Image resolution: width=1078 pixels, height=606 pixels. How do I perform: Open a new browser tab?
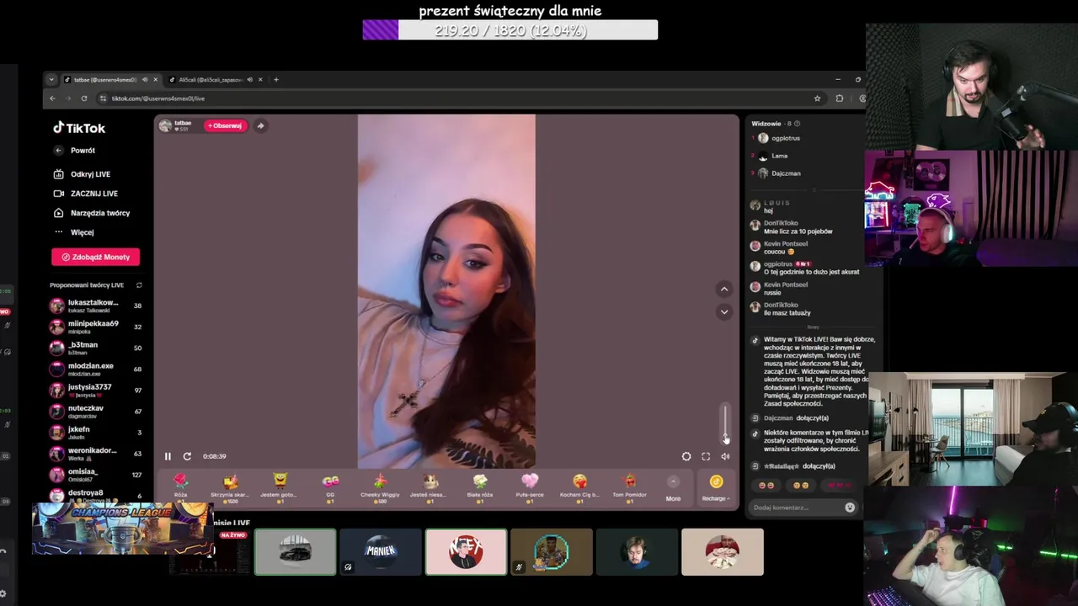pos(276,80)
